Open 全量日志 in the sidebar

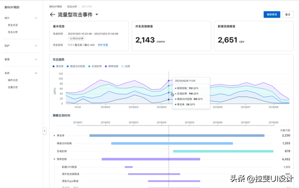click(x=13, y=87)
